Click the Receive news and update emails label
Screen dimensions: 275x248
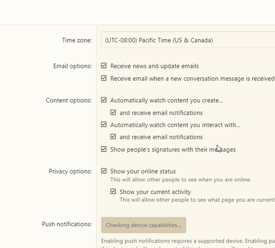pyautogui.click(x=155, y=66)
